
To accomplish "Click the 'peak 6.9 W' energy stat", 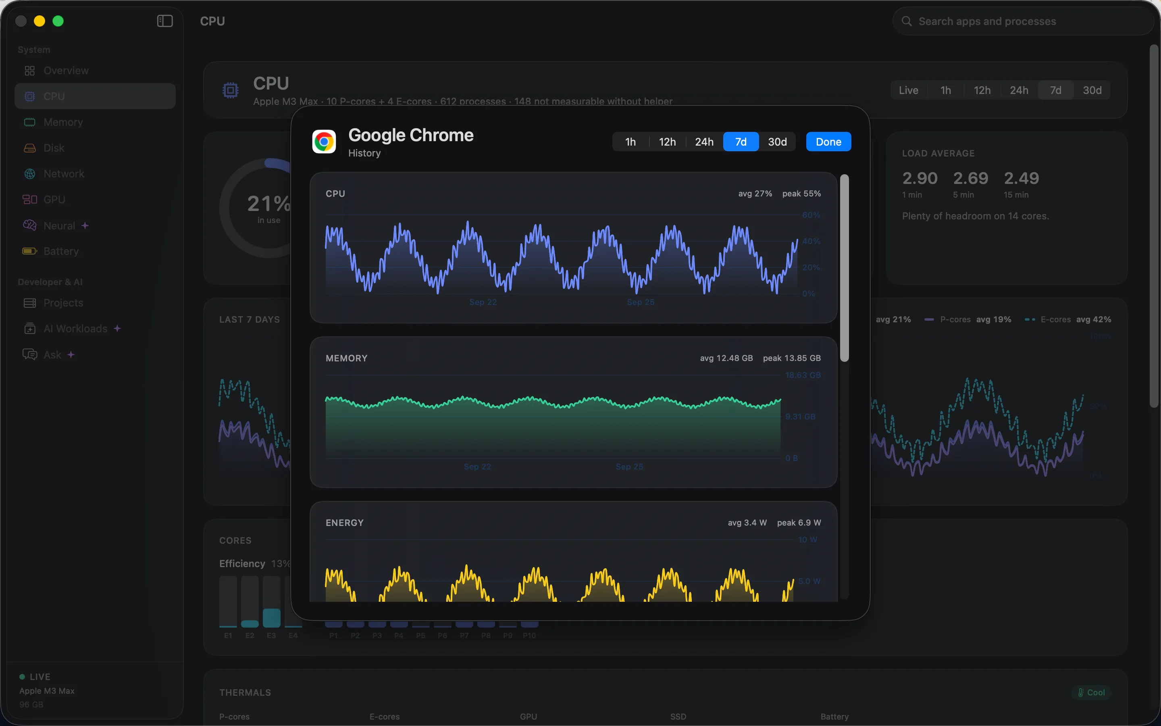I will tap(799, 522).
